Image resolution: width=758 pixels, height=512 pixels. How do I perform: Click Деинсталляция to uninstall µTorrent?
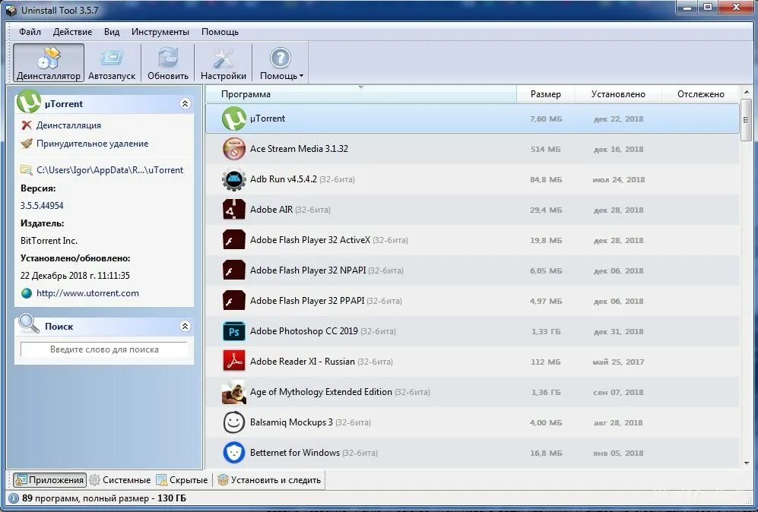[x=68, y=125]
